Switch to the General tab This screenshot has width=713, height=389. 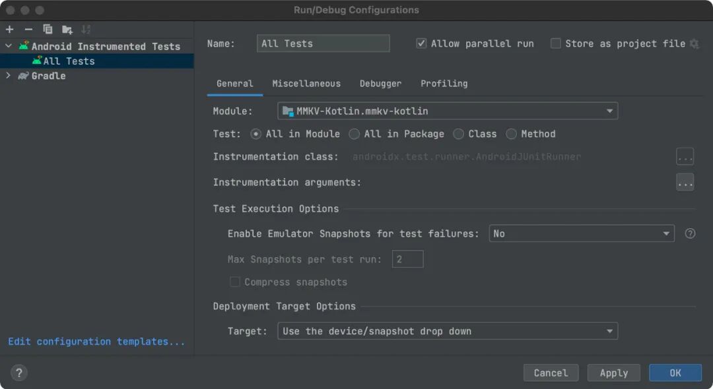point(234,84)
